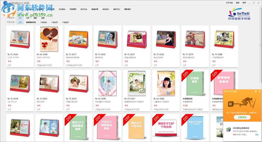Image resolution: width=262 pixels, height=142 pixels.
Task: Click the 闪印通diy影像系统 app icon
Action: coord(228,129)
